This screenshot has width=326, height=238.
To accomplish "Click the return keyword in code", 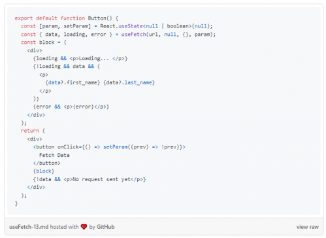I will point(30,131).
